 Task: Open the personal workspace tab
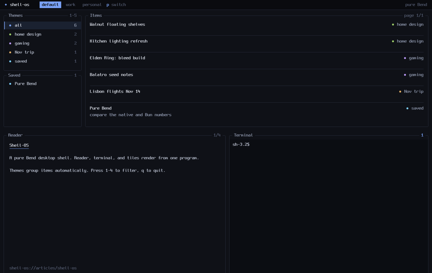[x=92, y=5]
